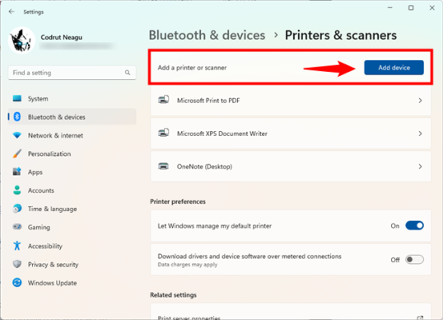Click the Printer preferences heading
Screen dimensions: 443x320
(178, 201)
